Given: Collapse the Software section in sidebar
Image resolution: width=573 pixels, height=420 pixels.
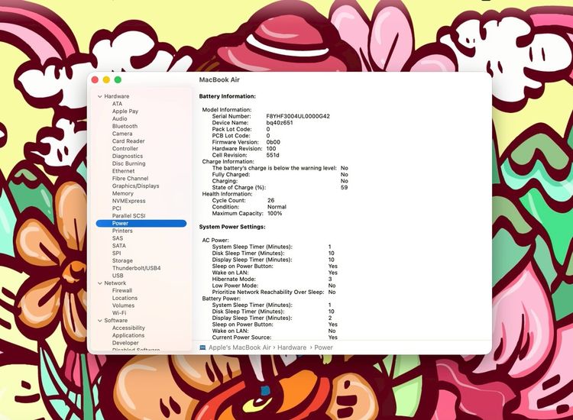Looking at the screenshot, I should tap(99, 321).
